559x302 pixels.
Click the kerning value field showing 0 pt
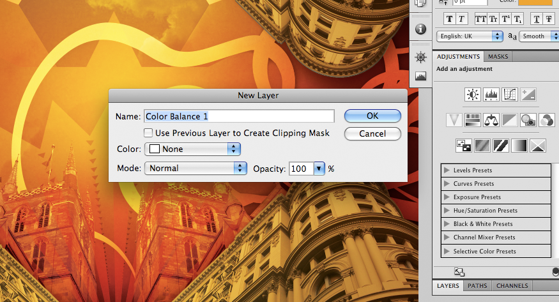[470, 2]
